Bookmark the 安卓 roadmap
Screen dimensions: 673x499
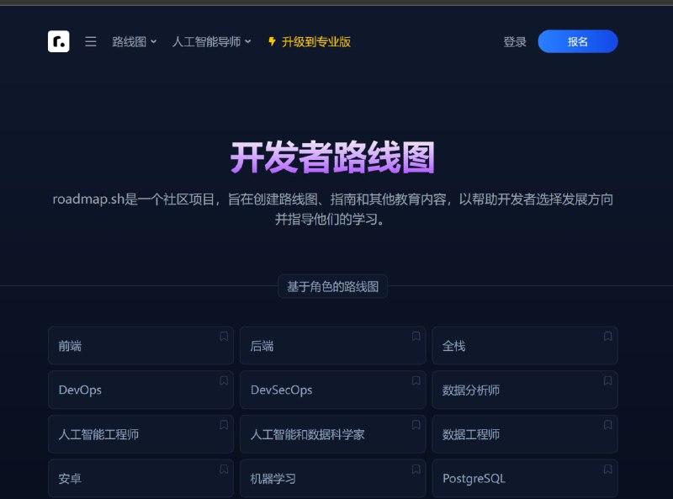click(x=224, y=470)
